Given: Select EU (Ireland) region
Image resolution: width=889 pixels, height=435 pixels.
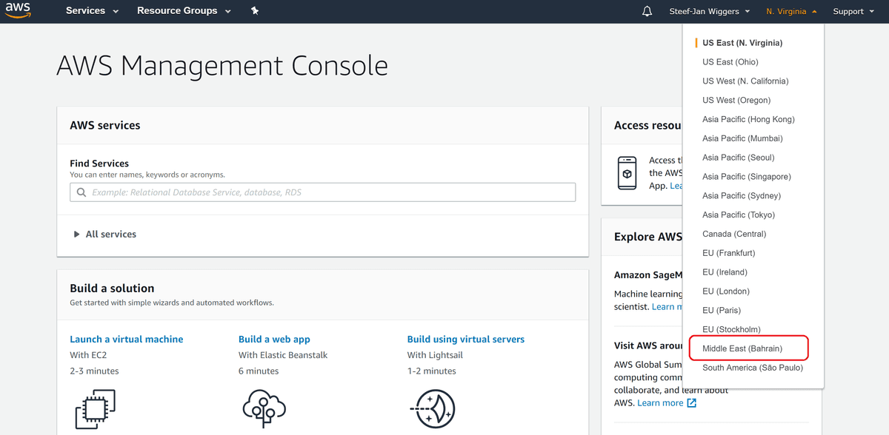Looking at the screenshot, I should 725,272.
